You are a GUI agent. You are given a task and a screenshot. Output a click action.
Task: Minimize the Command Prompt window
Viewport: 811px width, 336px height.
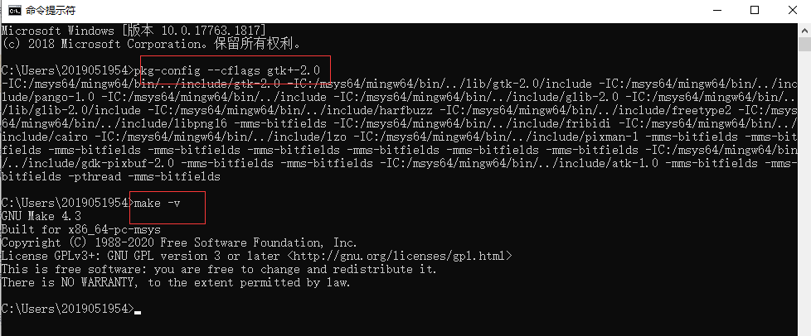(x=716, y=10)
